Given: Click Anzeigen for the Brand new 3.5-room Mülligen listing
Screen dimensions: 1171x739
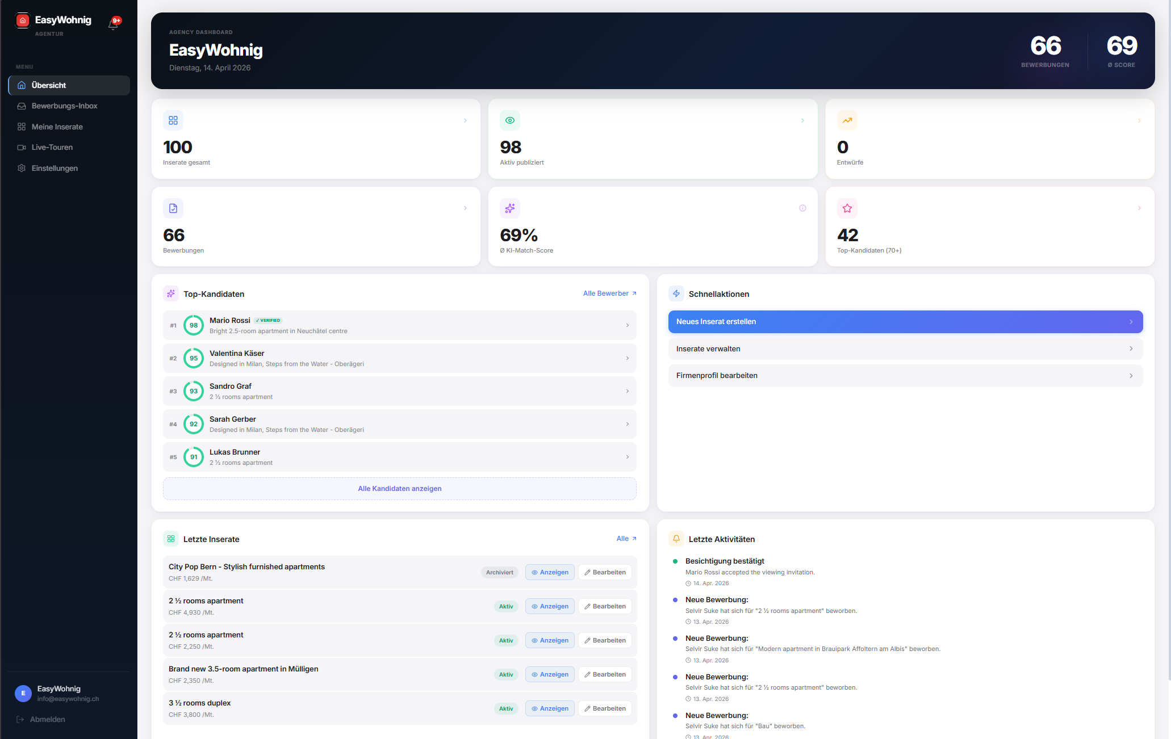Looking at the screenshot, I should 550,674.
